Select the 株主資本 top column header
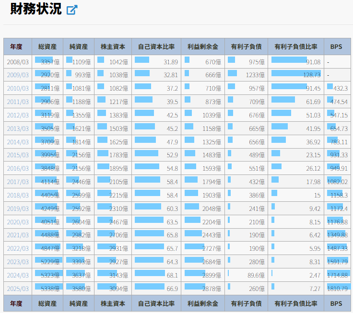Screen dimensions: 353x313 tap(113, 47)
